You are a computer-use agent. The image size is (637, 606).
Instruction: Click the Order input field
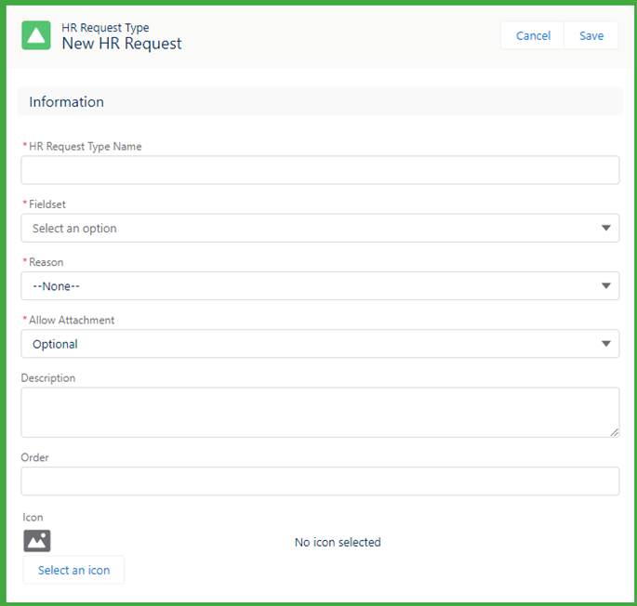(x=320, y=481)
